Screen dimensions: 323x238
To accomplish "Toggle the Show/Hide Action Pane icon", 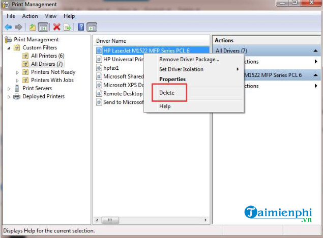I will click(92, 27).
